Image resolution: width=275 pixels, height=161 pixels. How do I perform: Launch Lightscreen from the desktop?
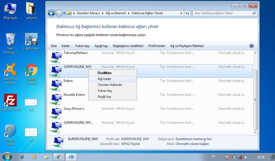[31, 42]
